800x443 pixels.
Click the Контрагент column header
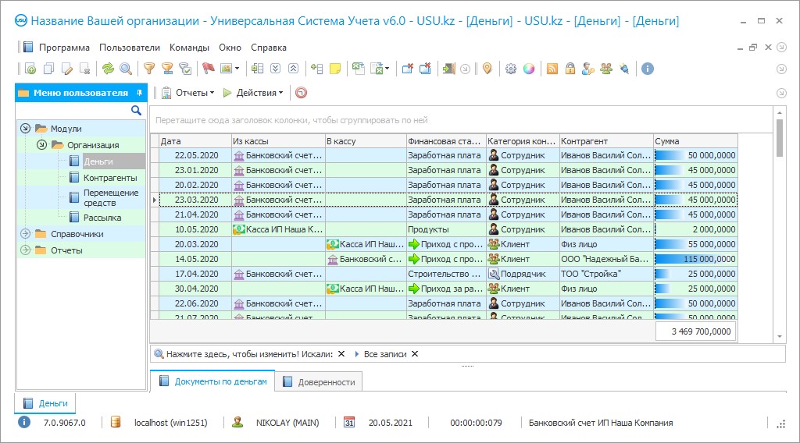[x=606, y=141]
